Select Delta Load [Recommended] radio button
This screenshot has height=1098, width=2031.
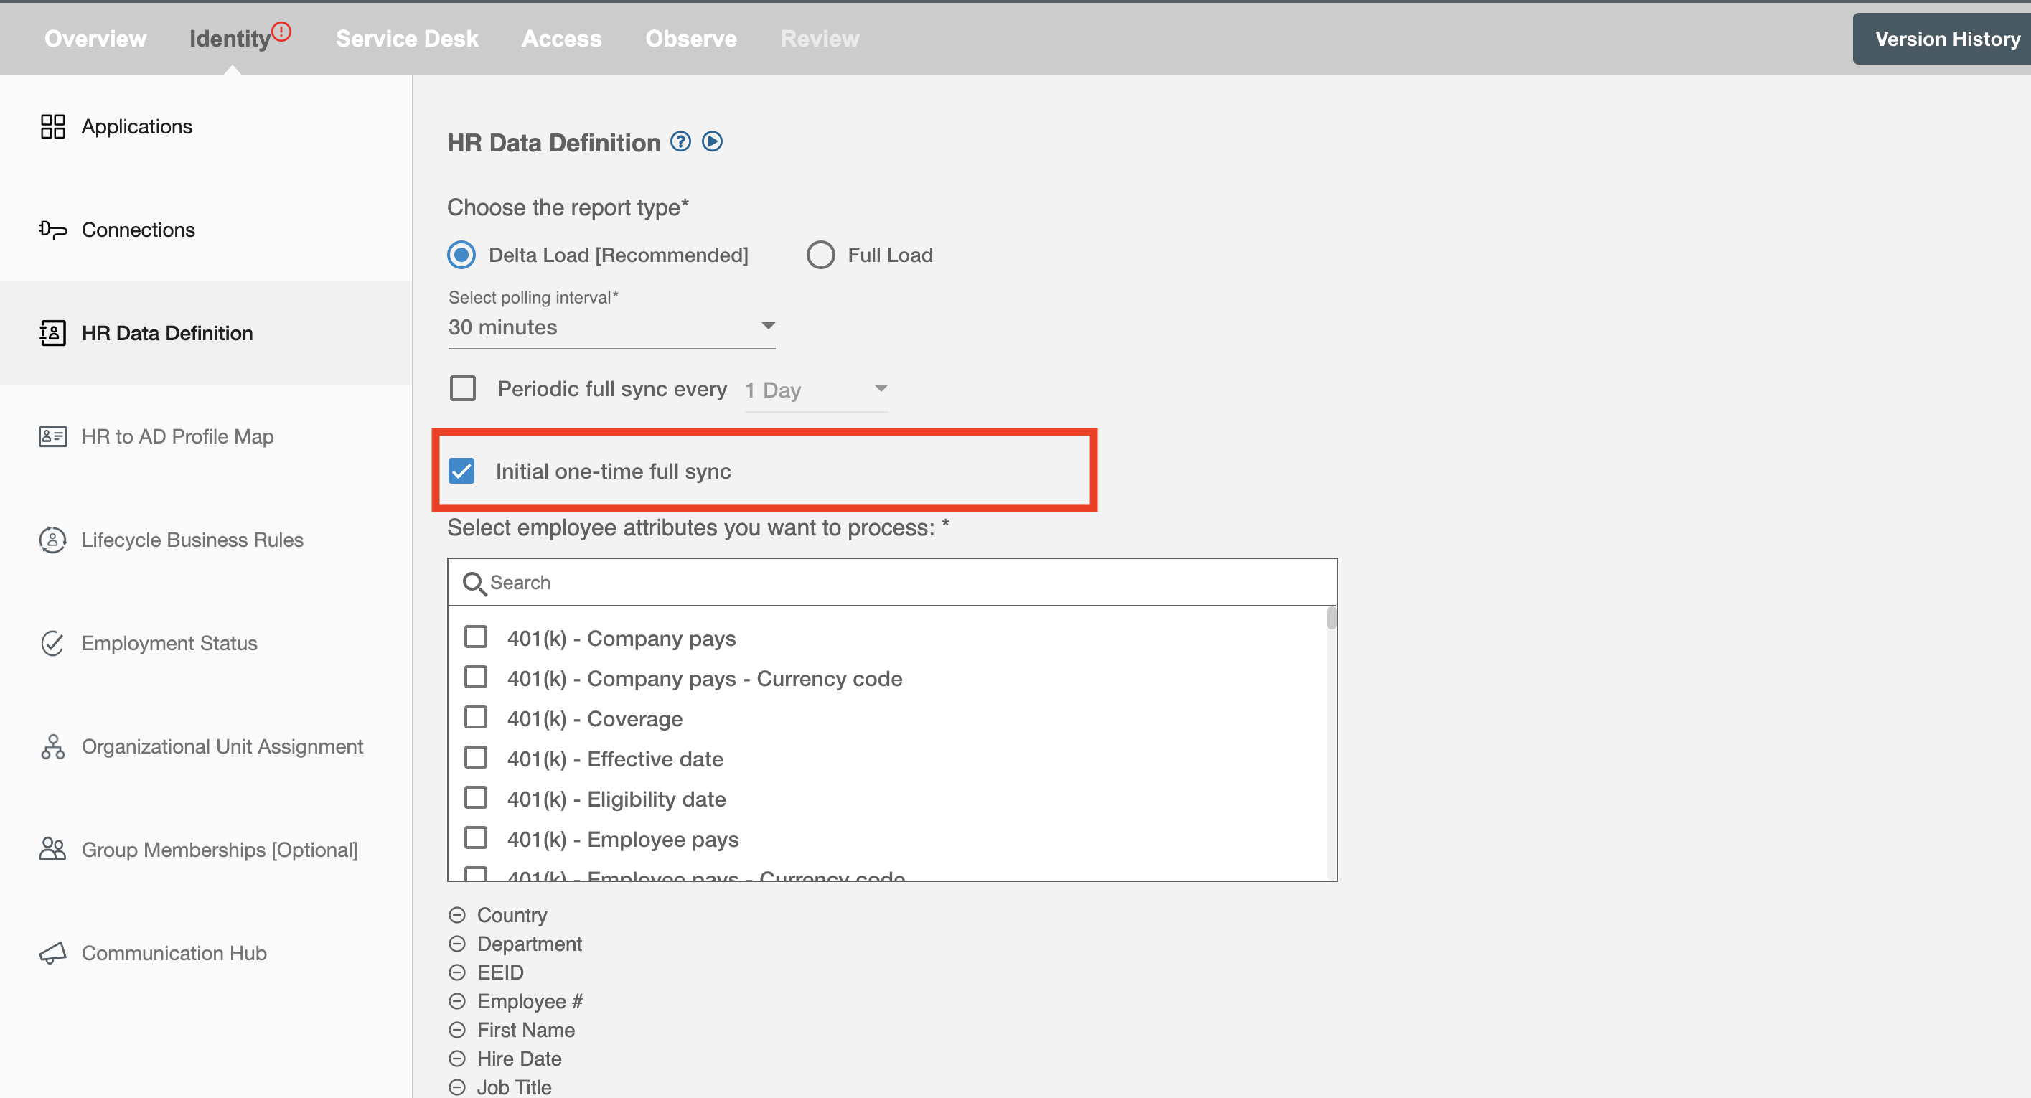[x=461, y=255]
